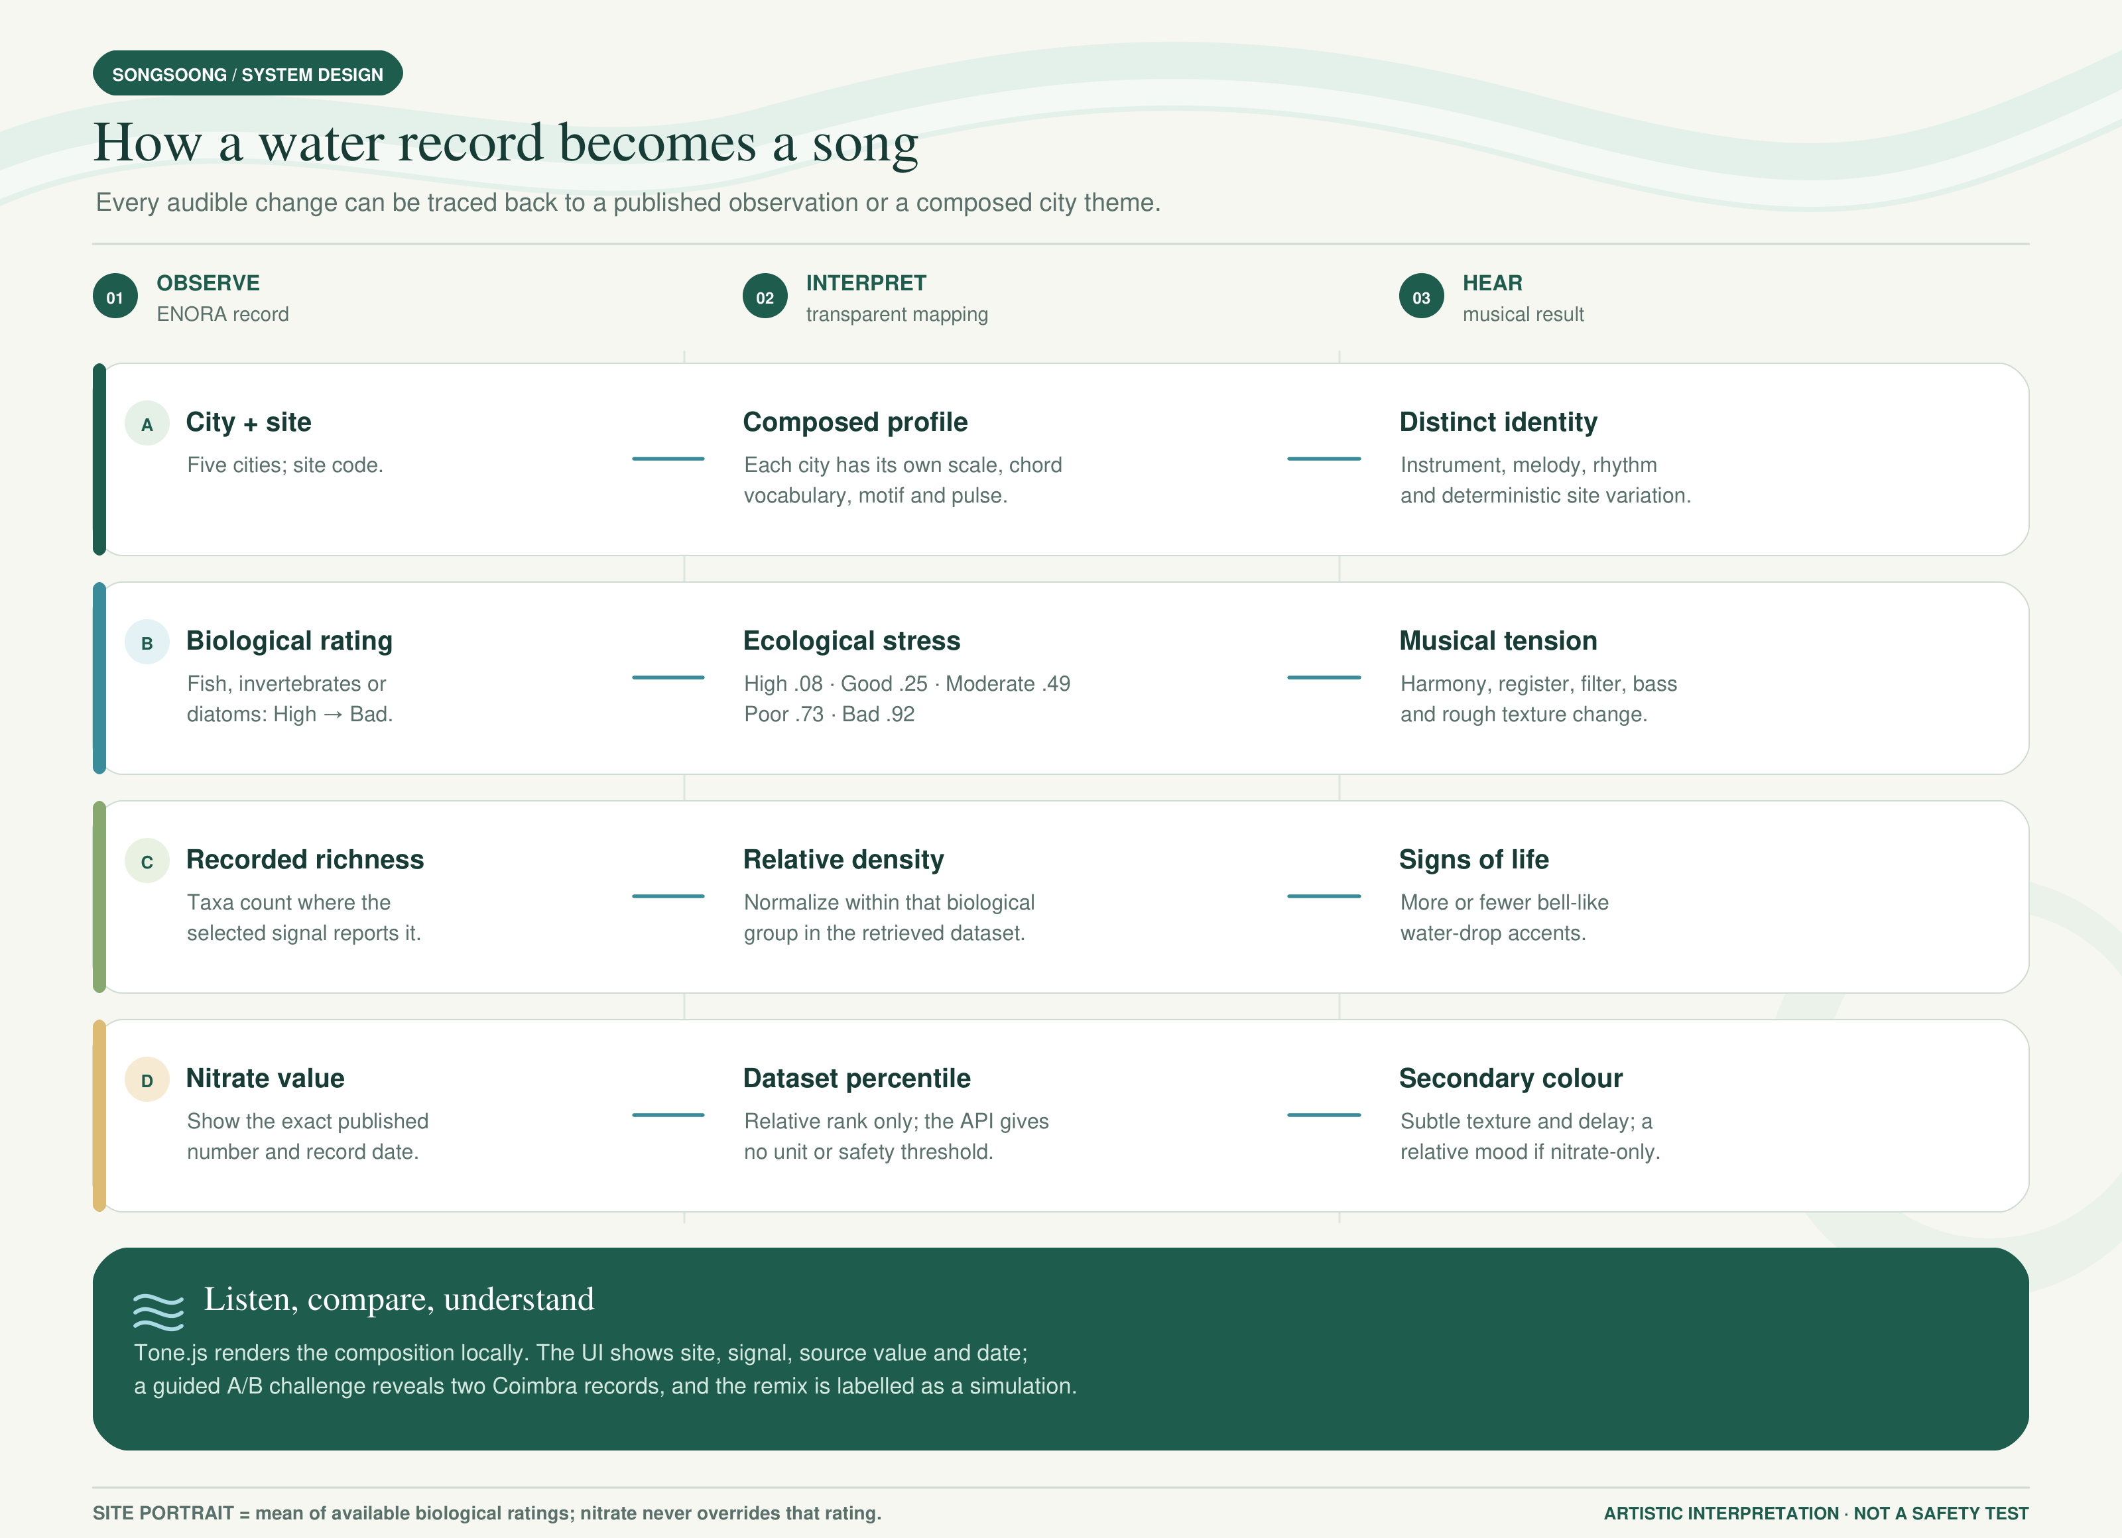Click the HEAR column heading
Viewport: 2122px width, 1538px height.
coord(1492,282)
